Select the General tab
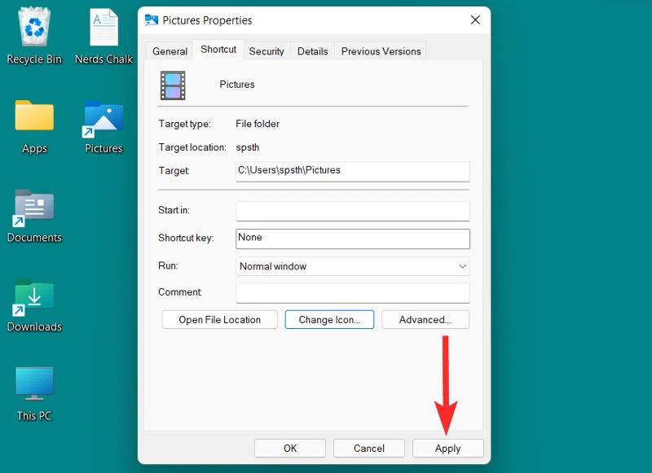Screen dimensions: 652x473 point(169,50)
